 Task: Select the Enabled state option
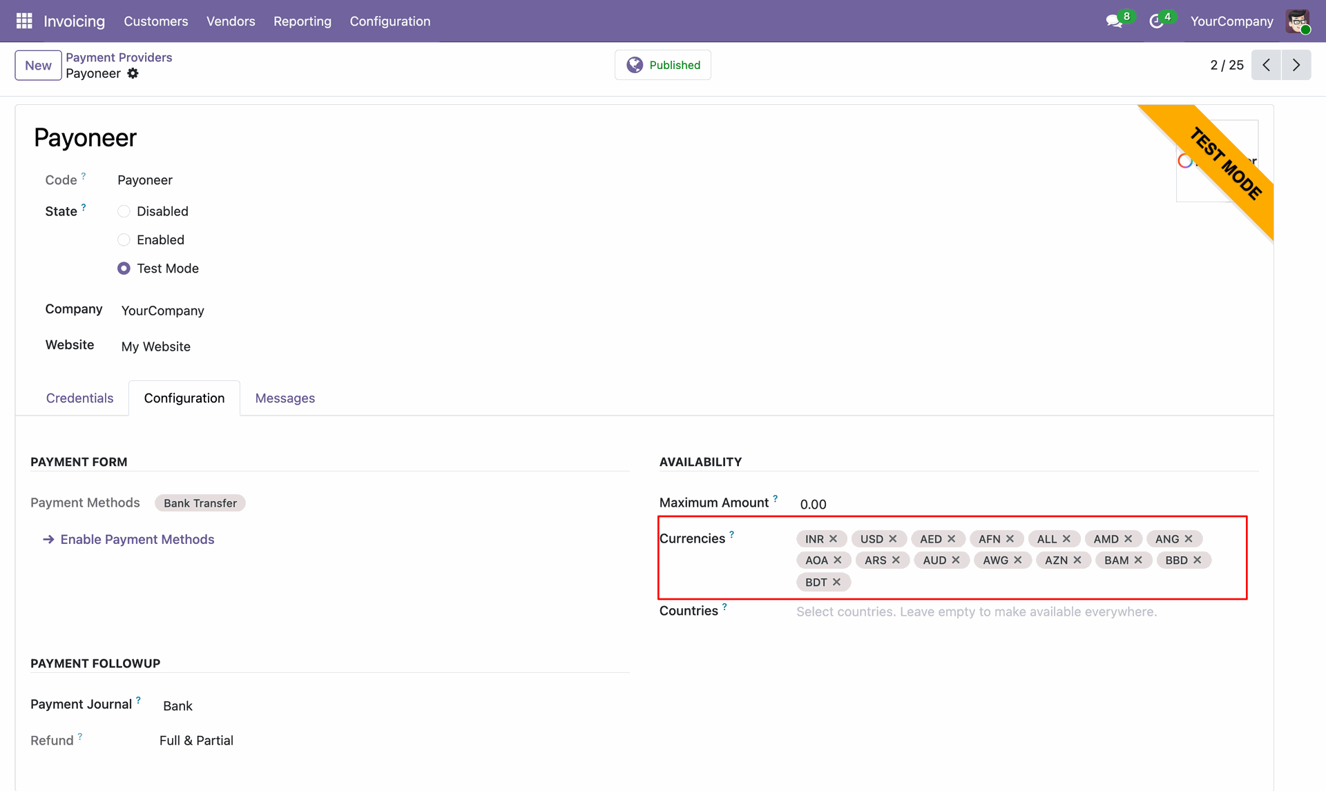coord(124,240)
